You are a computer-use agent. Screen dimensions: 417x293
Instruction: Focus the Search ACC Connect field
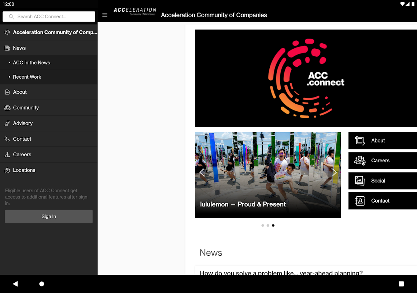[49, 16]
